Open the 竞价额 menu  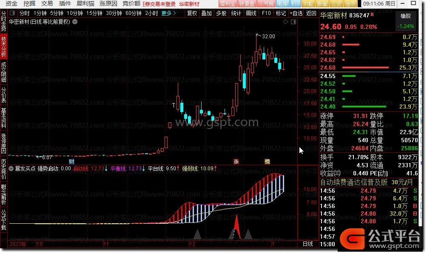point(131,3)
